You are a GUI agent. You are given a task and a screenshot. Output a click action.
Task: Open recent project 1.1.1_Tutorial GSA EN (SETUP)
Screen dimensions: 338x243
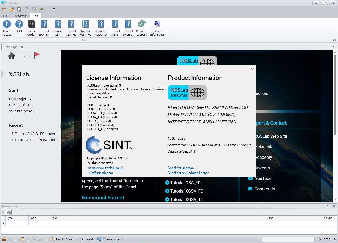pyautogui.click(x=32, y=140)
